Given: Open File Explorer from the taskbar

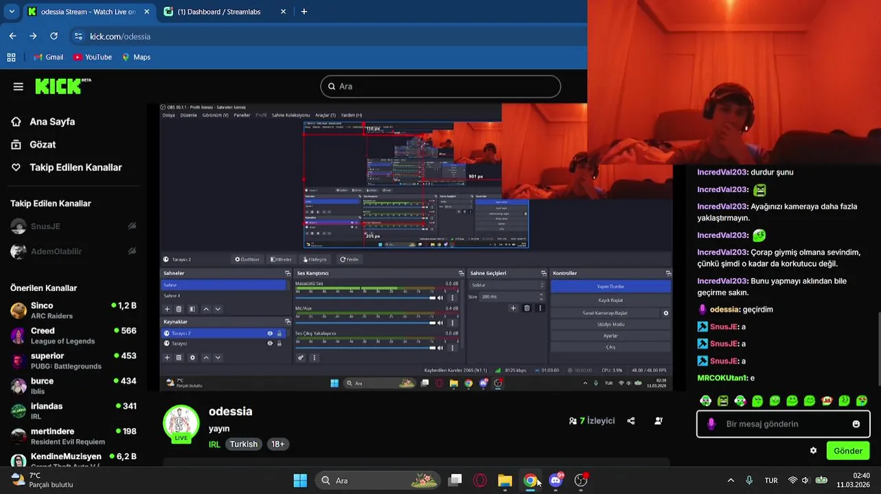Looking at the screenshot, I should pos(505,480).
